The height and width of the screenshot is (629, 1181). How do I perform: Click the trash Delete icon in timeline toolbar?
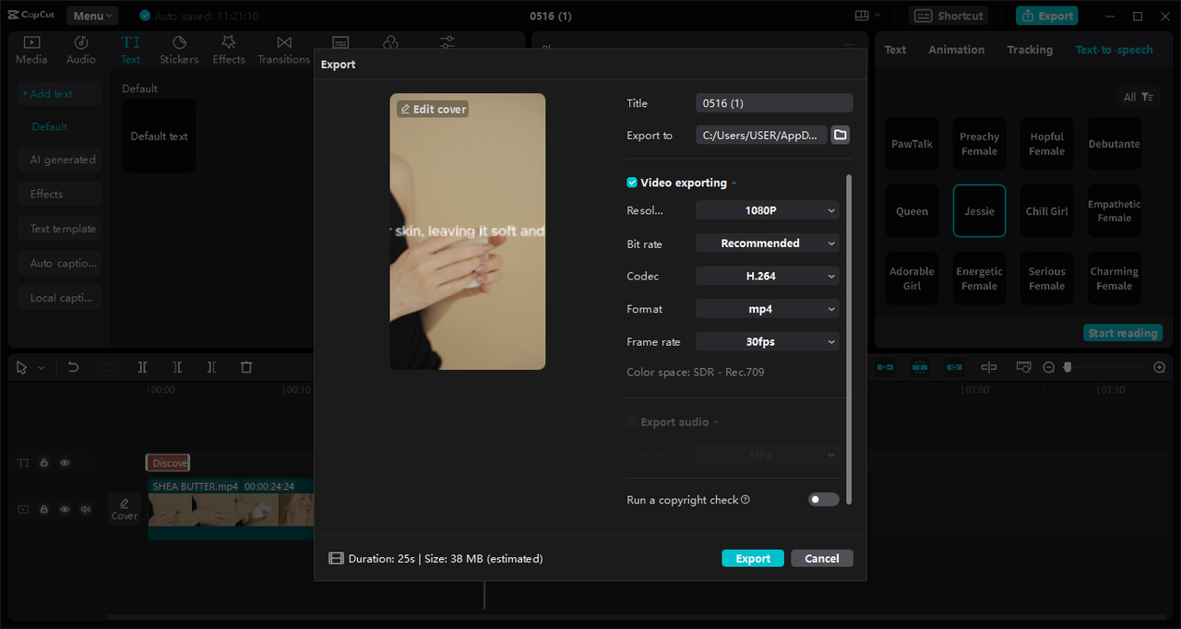pyautogui.click(x=246, y=367)
